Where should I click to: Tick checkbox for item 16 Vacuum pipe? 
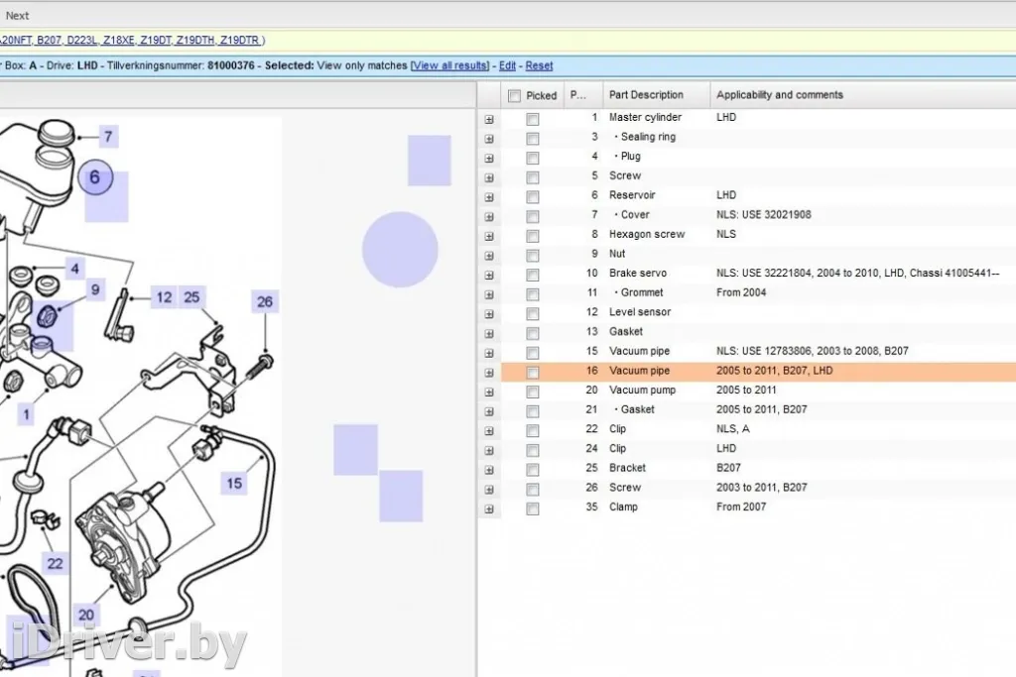coord(533,373)
